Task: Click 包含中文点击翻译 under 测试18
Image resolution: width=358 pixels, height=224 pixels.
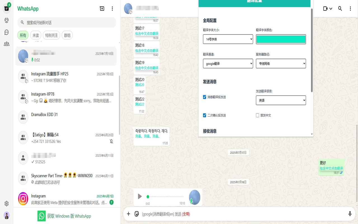Action: pos(147,51)
